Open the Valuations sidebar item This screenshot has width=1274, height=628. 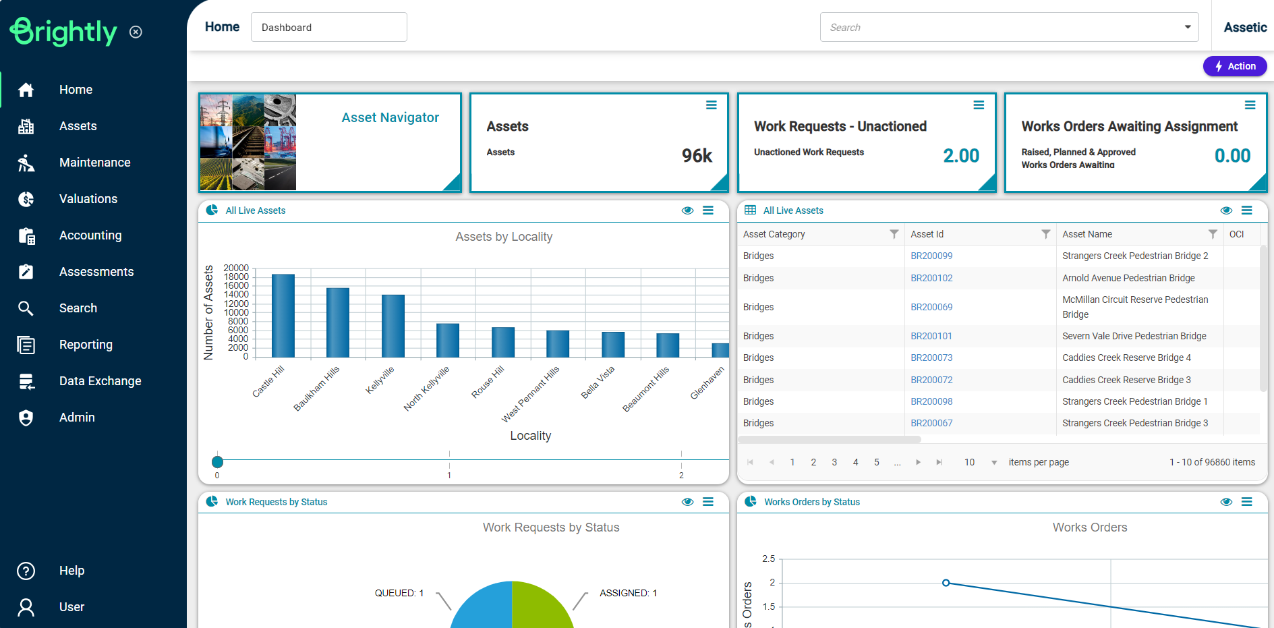[88, 199]
